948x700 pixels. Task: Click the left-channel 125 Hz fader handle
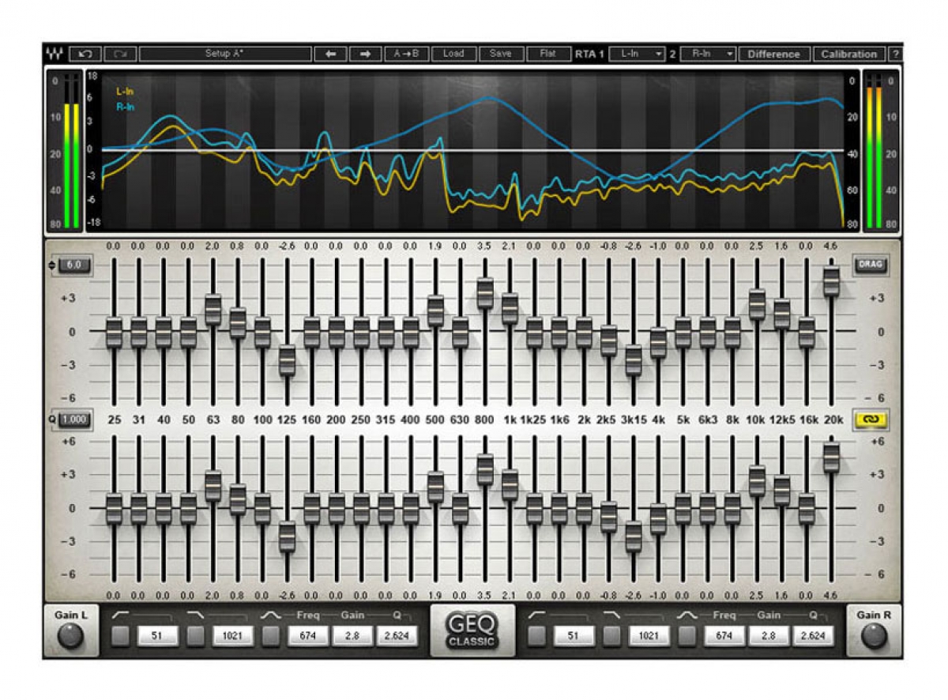287,360
